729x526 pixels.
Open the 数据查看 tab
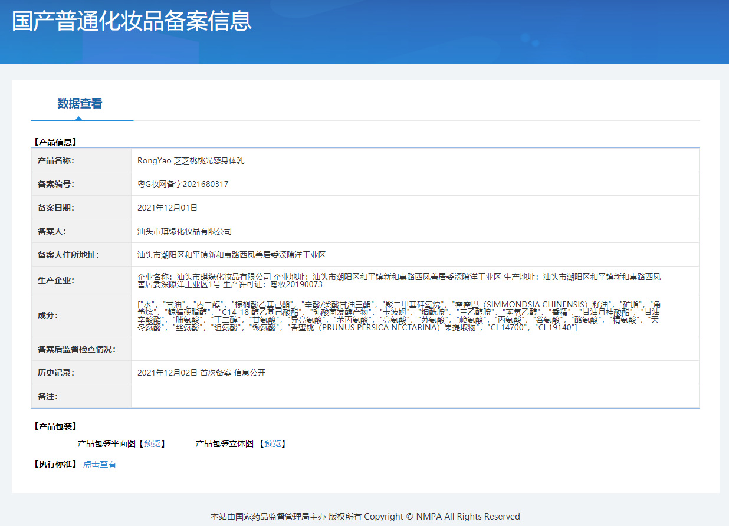pos(80,104)
